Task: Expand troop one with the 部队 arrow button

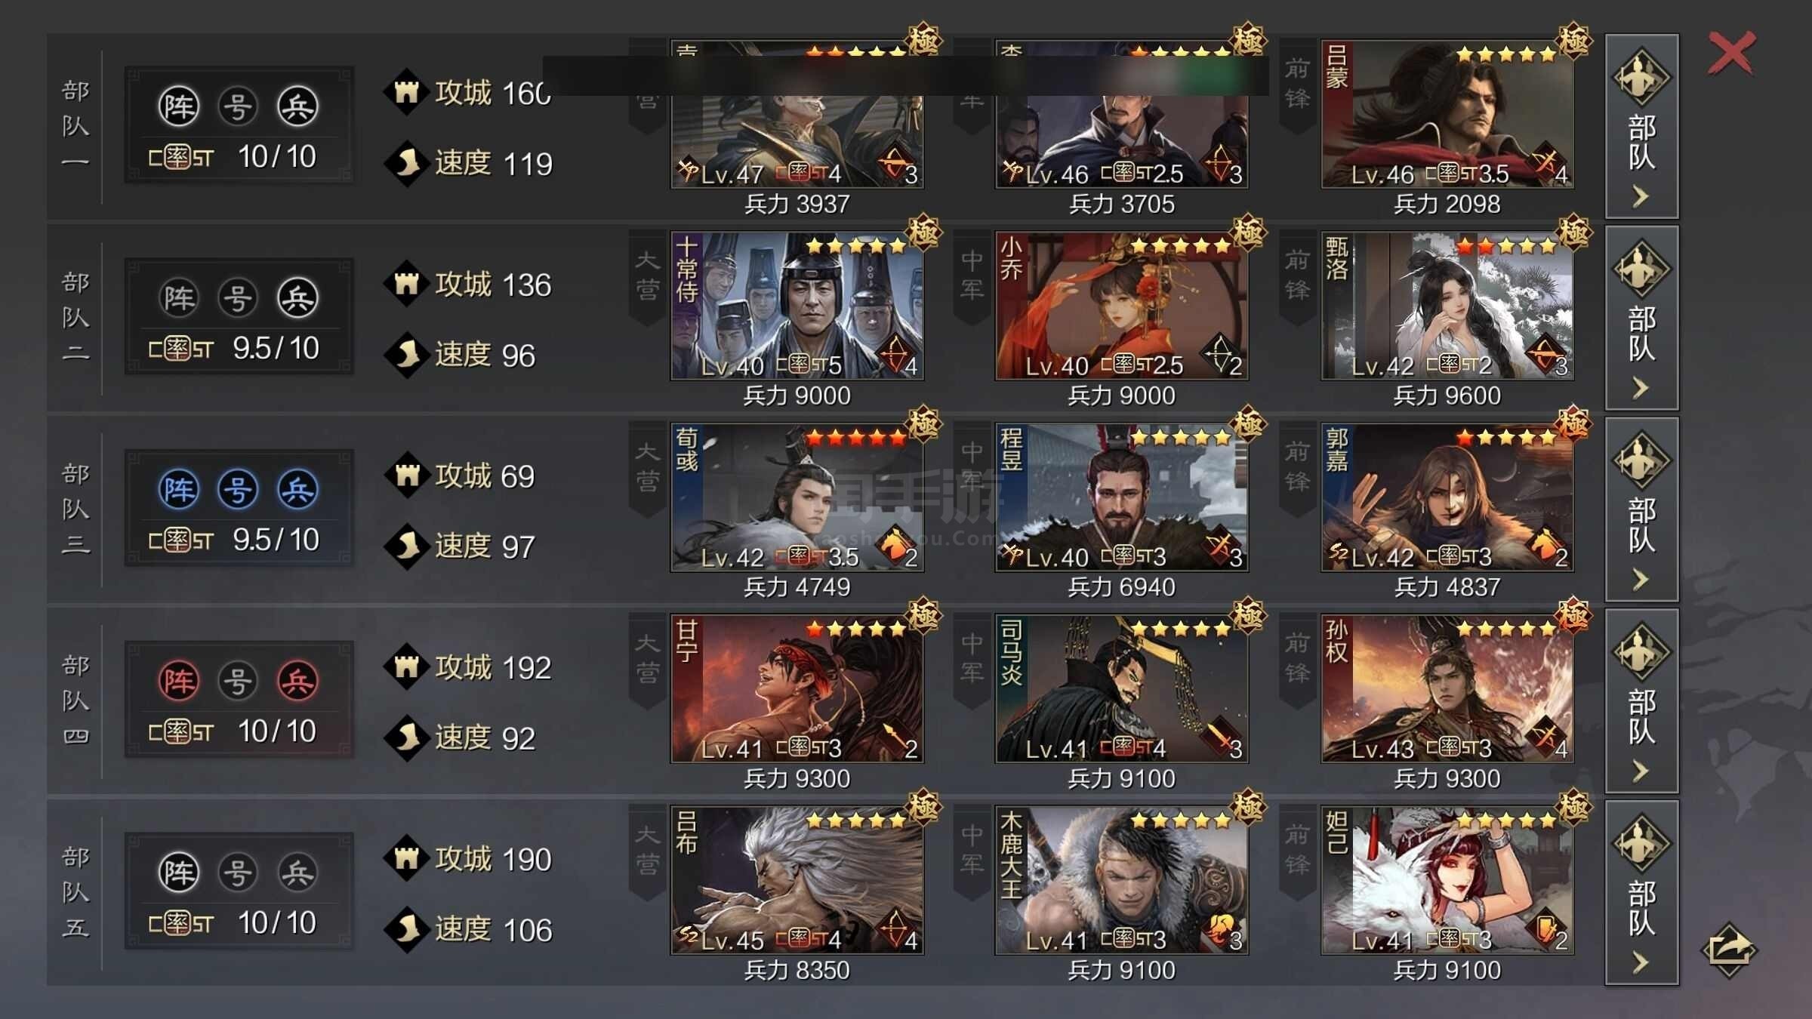Action: [x=1641, y=126]
